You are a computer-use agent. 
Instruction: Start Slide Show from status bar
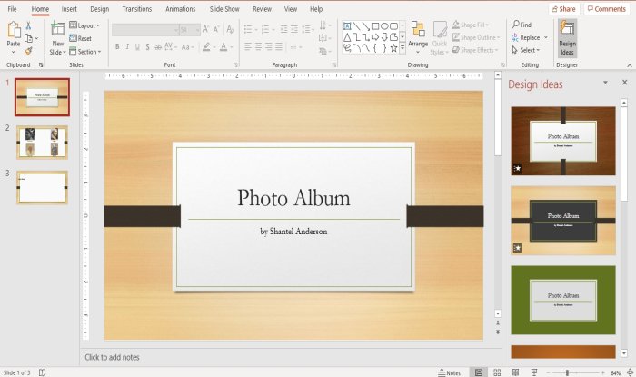tap(532, 372)
